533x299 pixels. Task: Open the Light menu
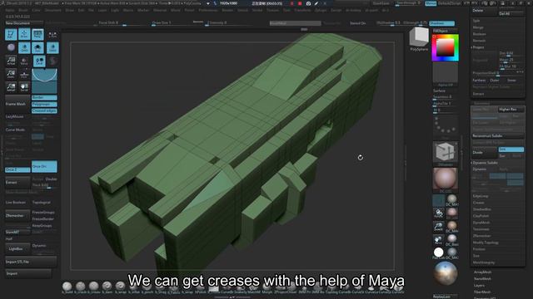click(115, 10)
